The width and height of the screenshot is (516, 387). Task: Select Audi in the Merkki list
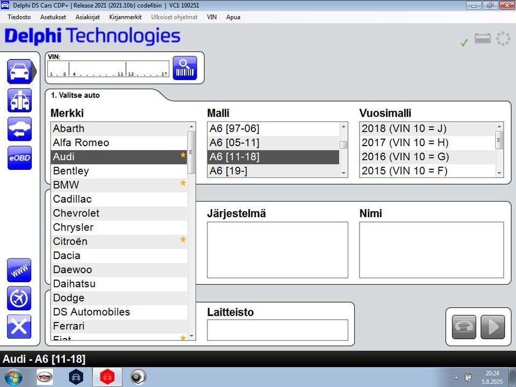(x=119, y=157)
